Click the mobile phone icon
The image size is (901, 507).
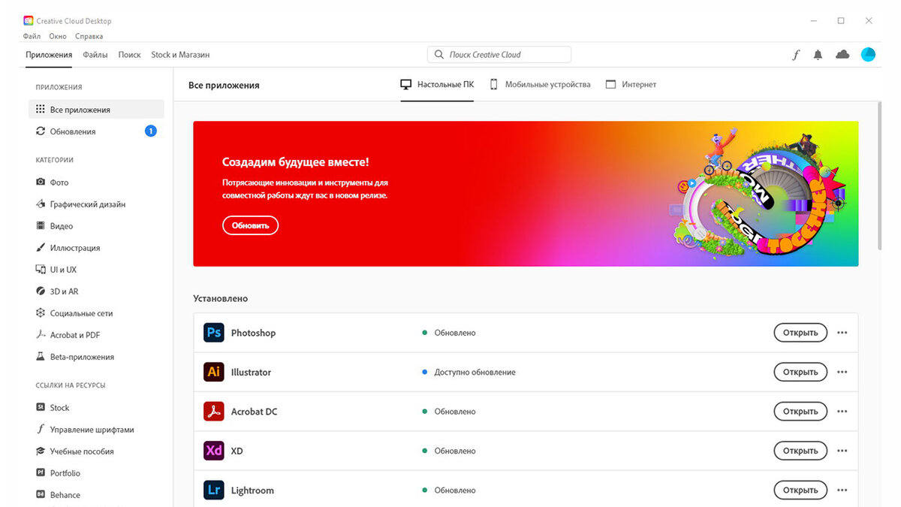494,85
